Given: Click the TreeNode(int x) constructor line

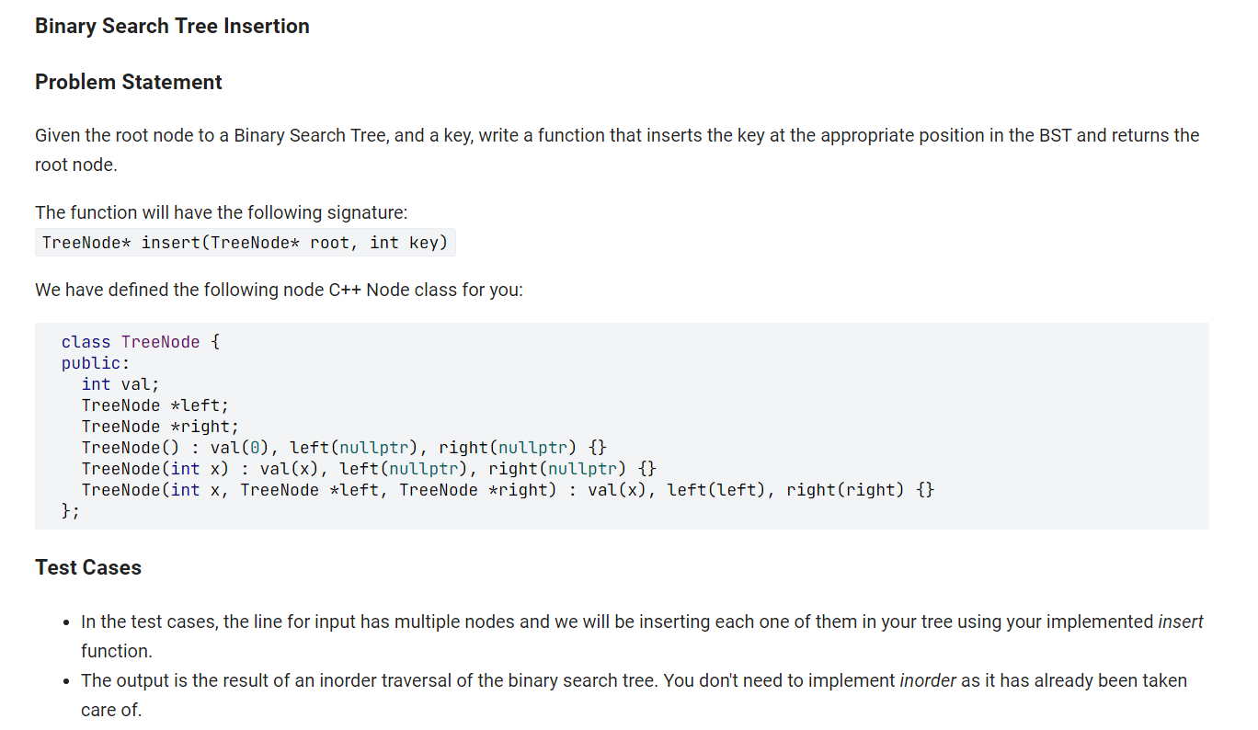Looking at the screenshot, I should (x=366, y=468).
